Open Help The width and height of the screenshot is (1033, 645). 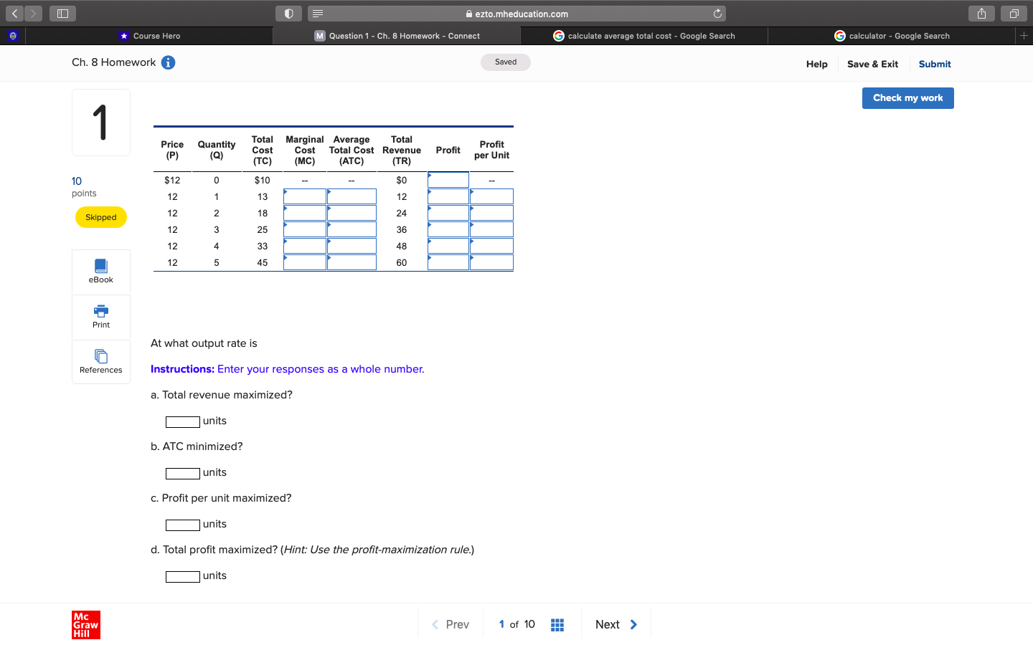[816, 64]
